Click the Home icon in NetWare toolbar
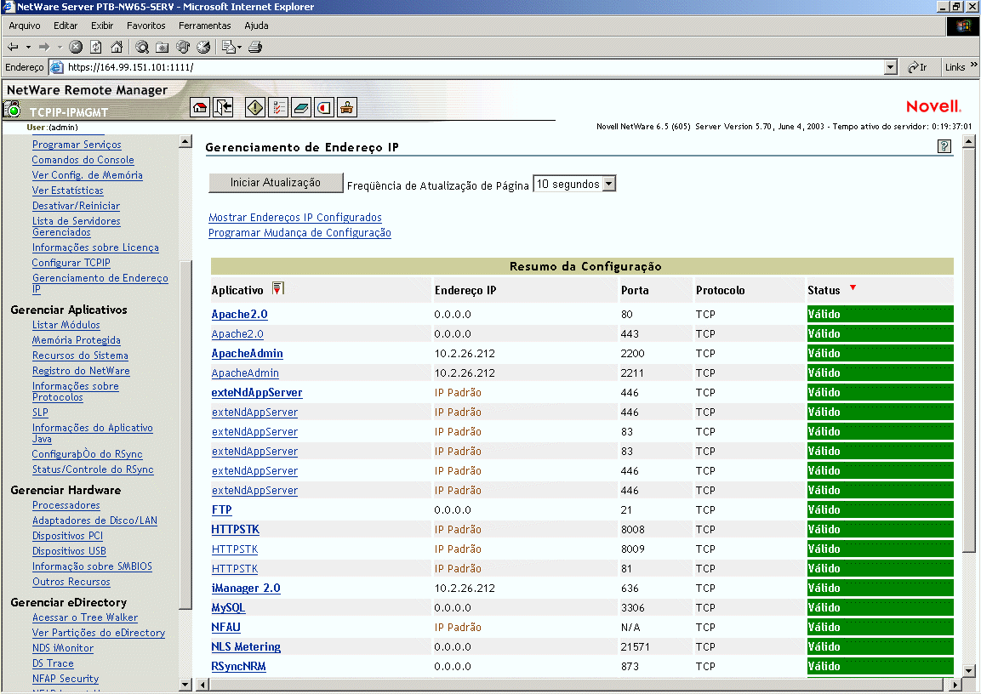981x694 pixels. [x=199, y=107]
